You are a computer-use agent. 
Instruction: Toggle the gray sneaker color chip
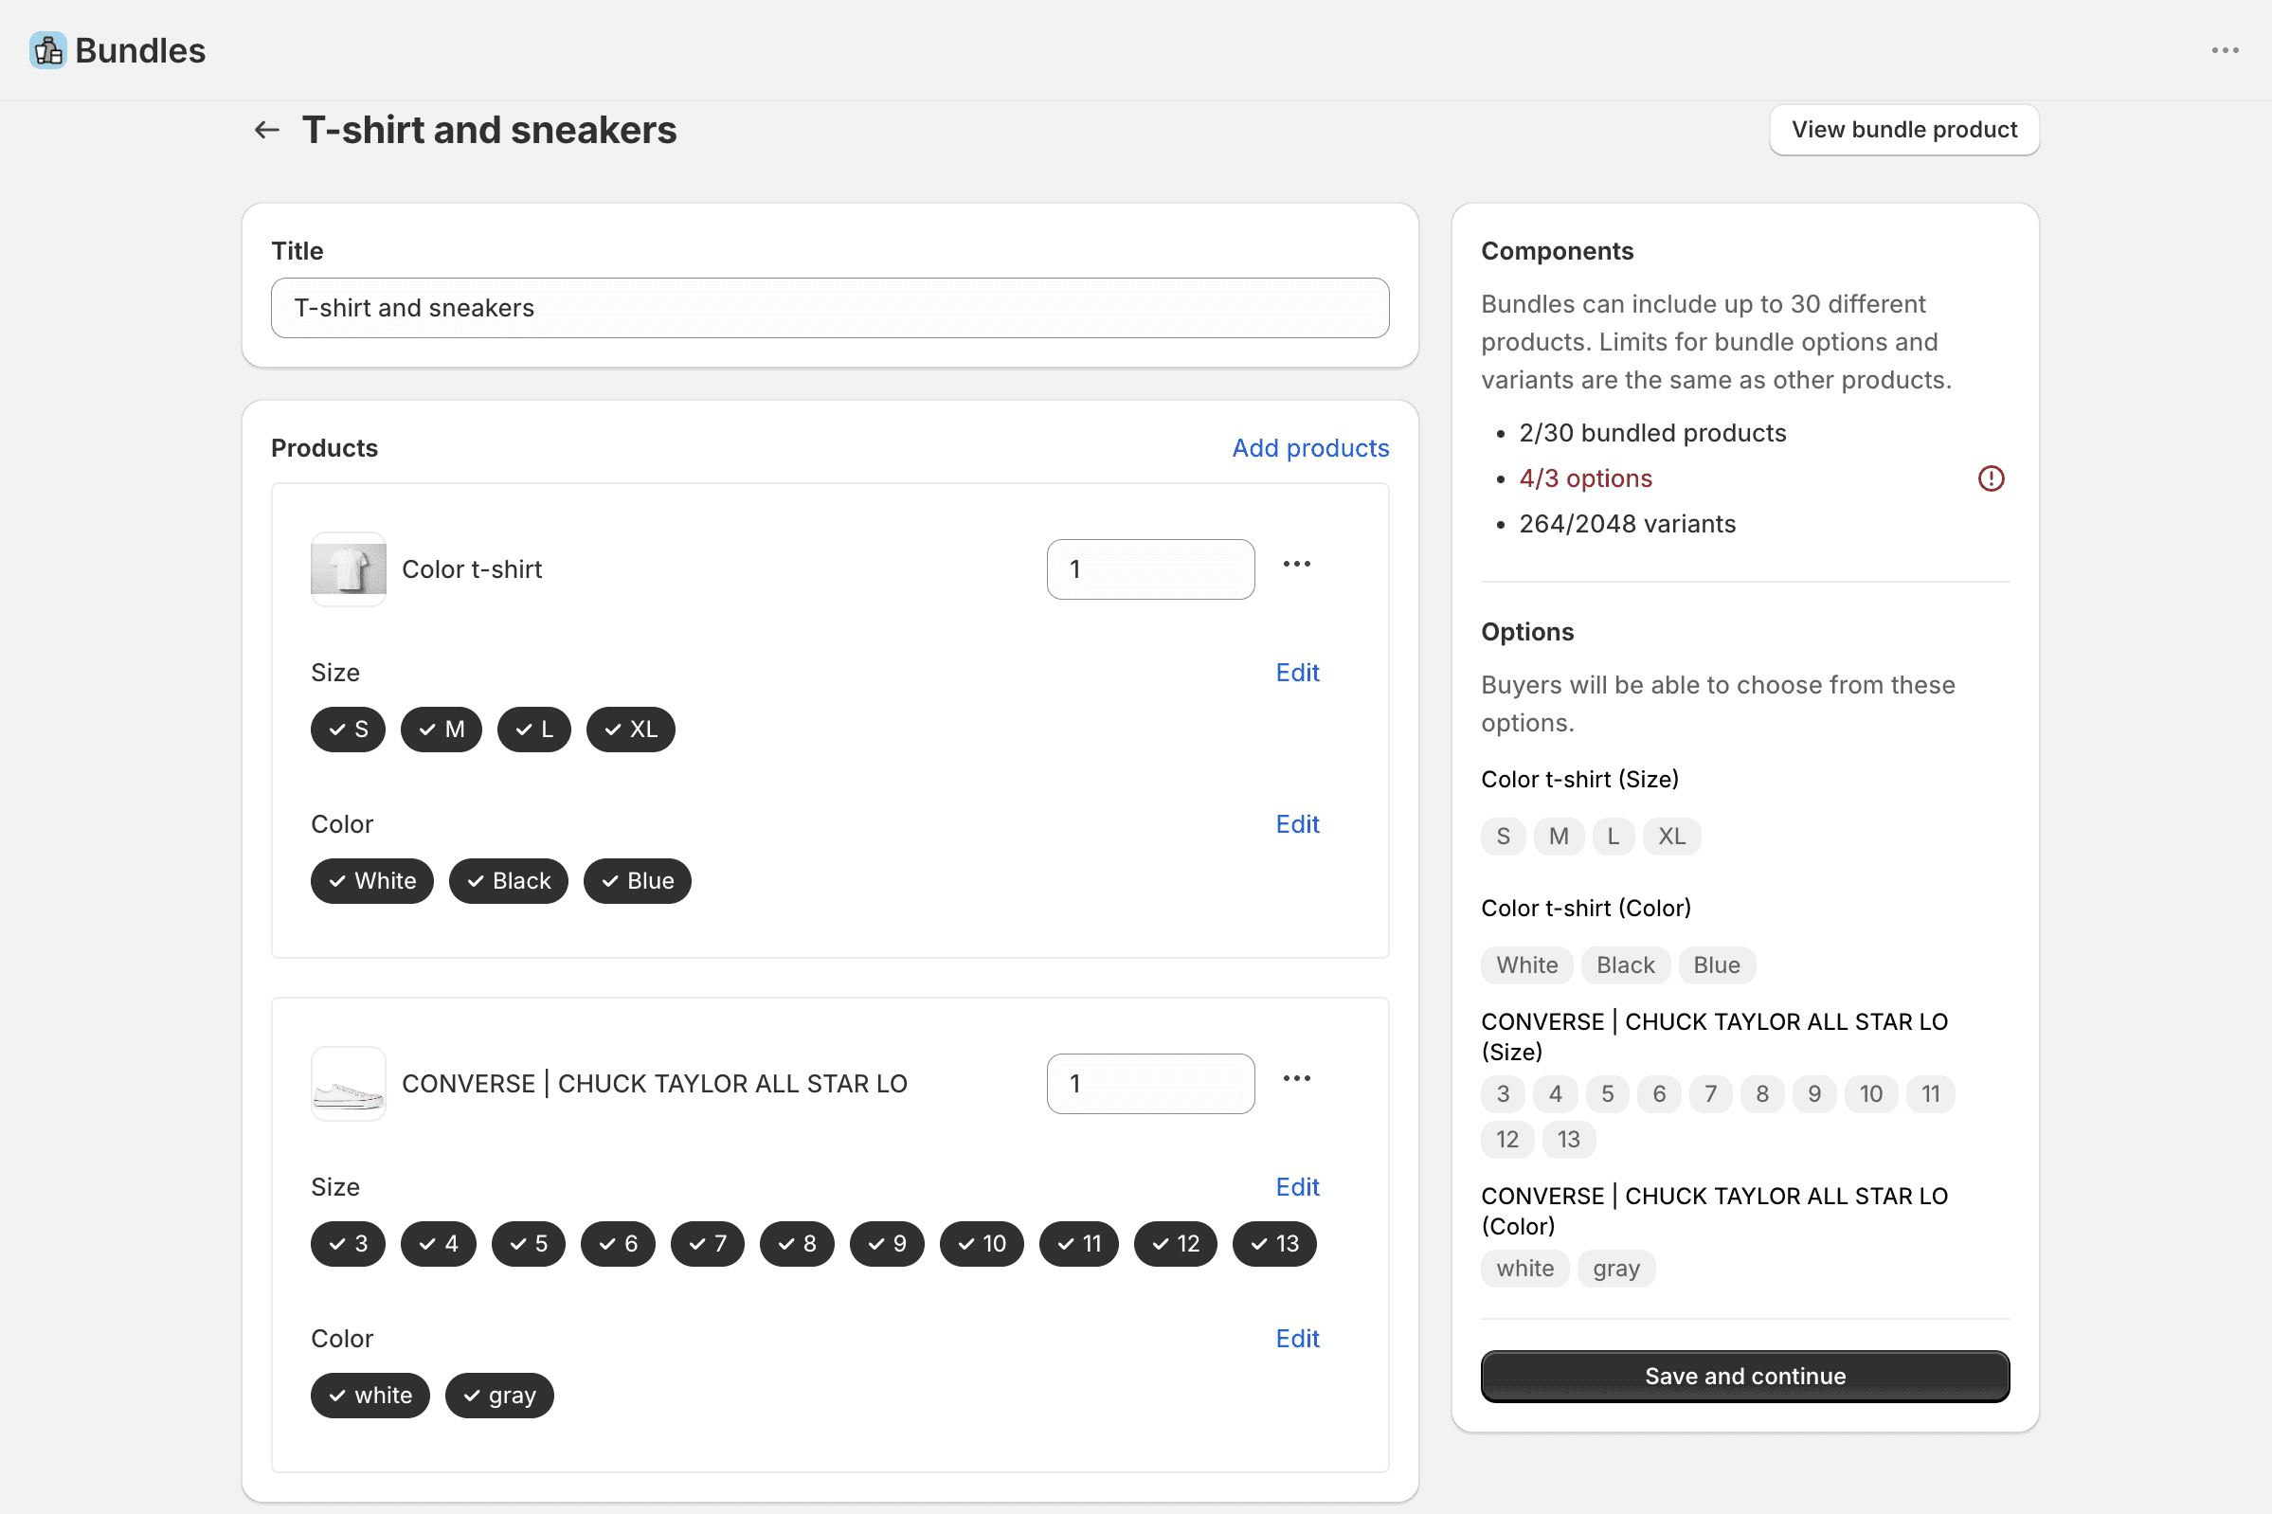pos(499,1396)
